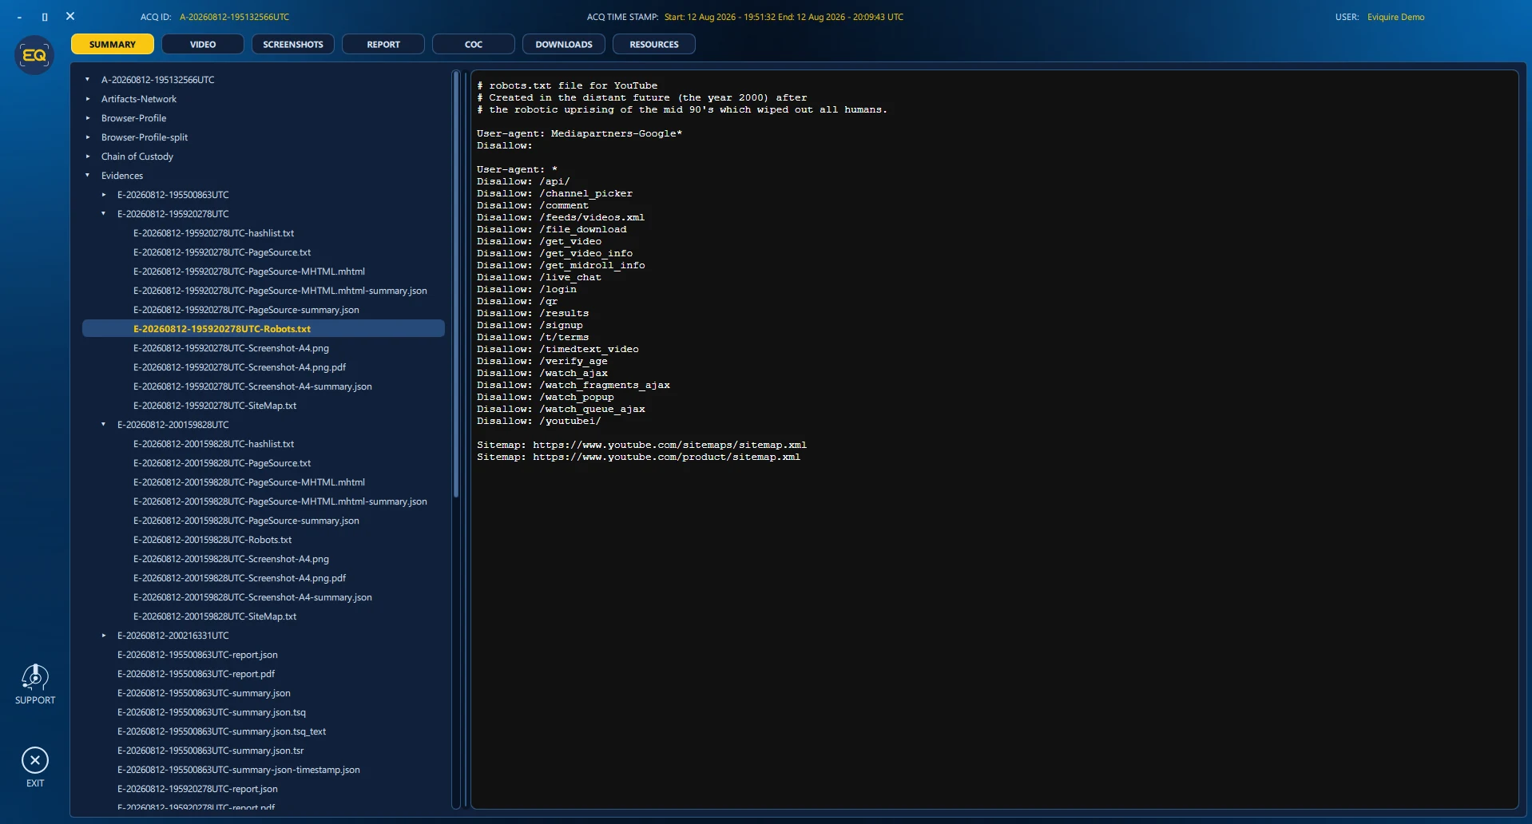1532x824 pixels.
Task: Click the minimize dash icon in the title bar
Action: [19, 17]
